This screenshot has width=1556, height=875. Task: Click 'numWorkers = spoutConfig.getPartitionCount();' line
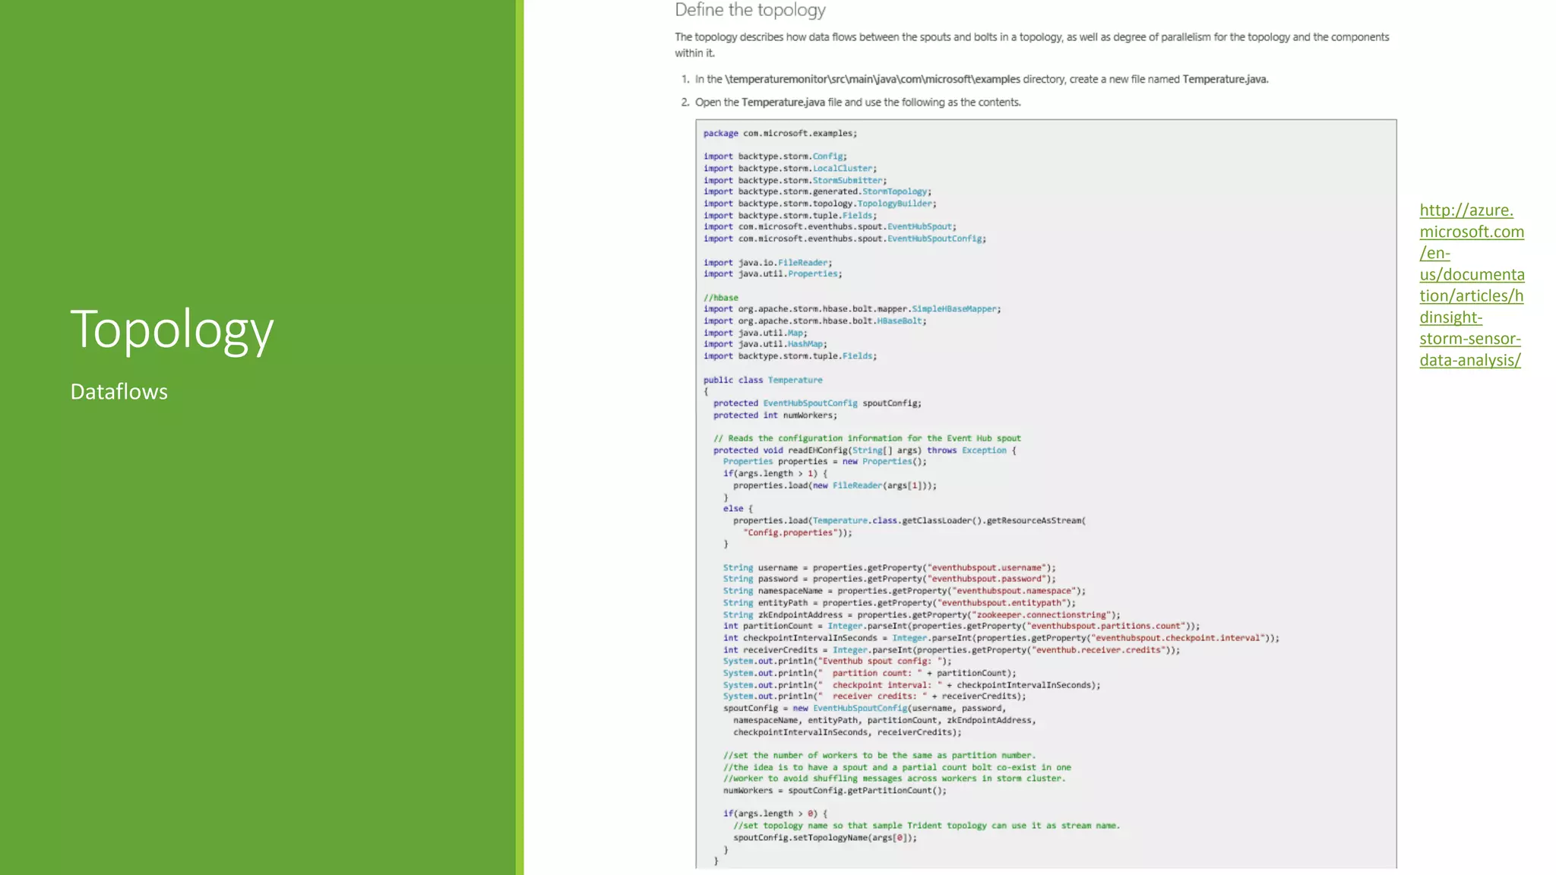[x=834, y=790]
